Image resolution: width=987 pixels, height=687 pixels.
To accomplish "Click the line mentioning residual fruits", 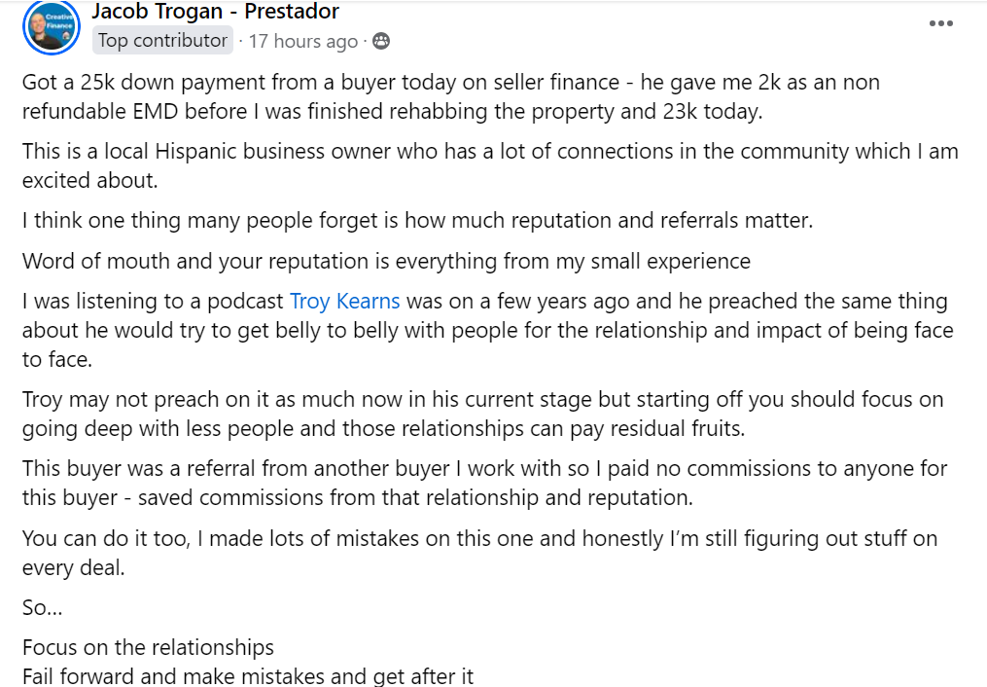I will [383, 429].
